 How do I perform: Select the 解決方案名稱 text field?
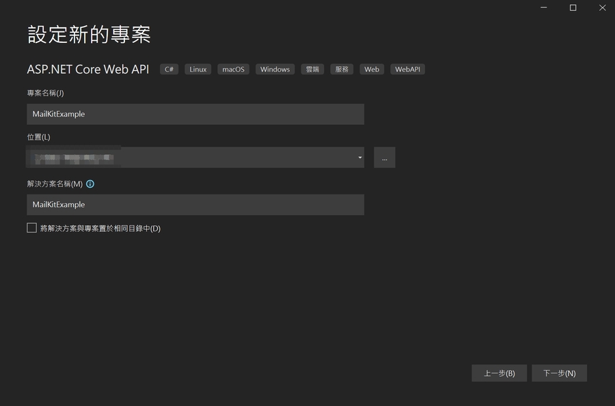coord(195,204)
